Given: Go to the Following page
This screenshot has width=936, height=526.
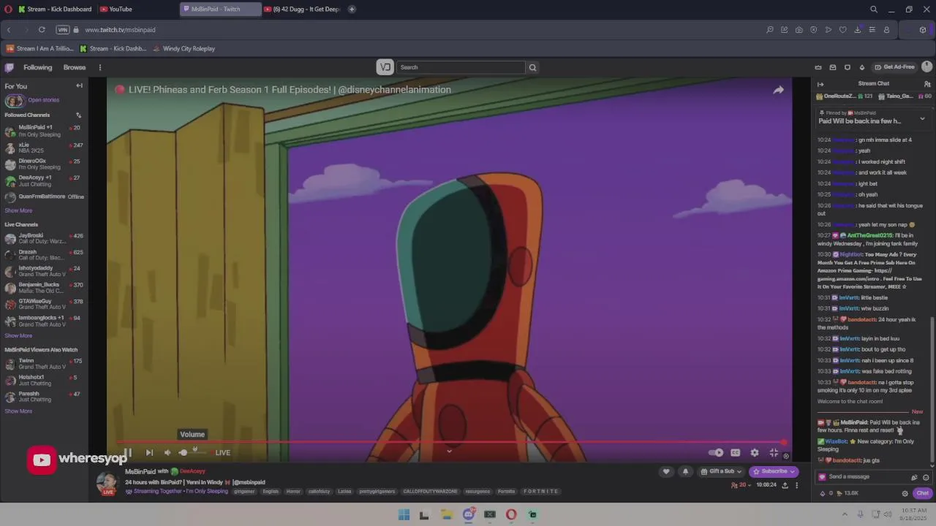Looking at the screenshot, I should point(38,67).
